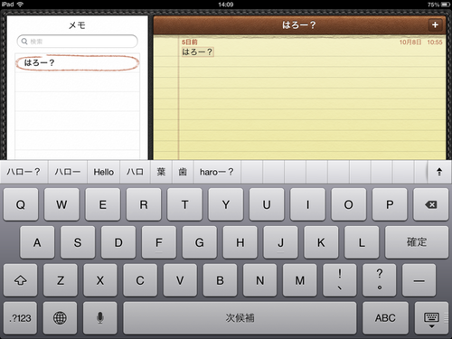Tap the backspace delete key
This screenshot has height=339, width=452.
click(431, 204)
